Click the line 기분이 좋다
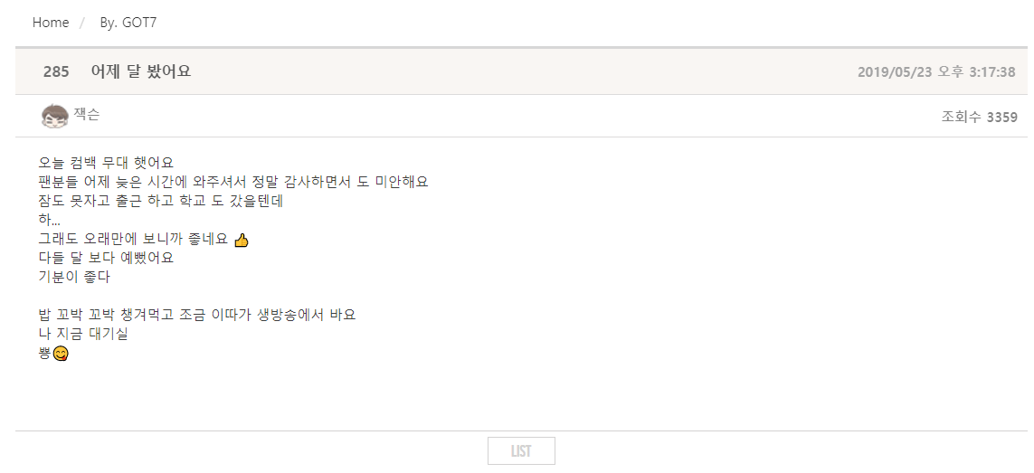 (73, 277)
